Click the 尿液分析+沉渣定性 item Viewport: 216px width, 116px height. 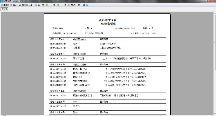[x=82, y=96]
